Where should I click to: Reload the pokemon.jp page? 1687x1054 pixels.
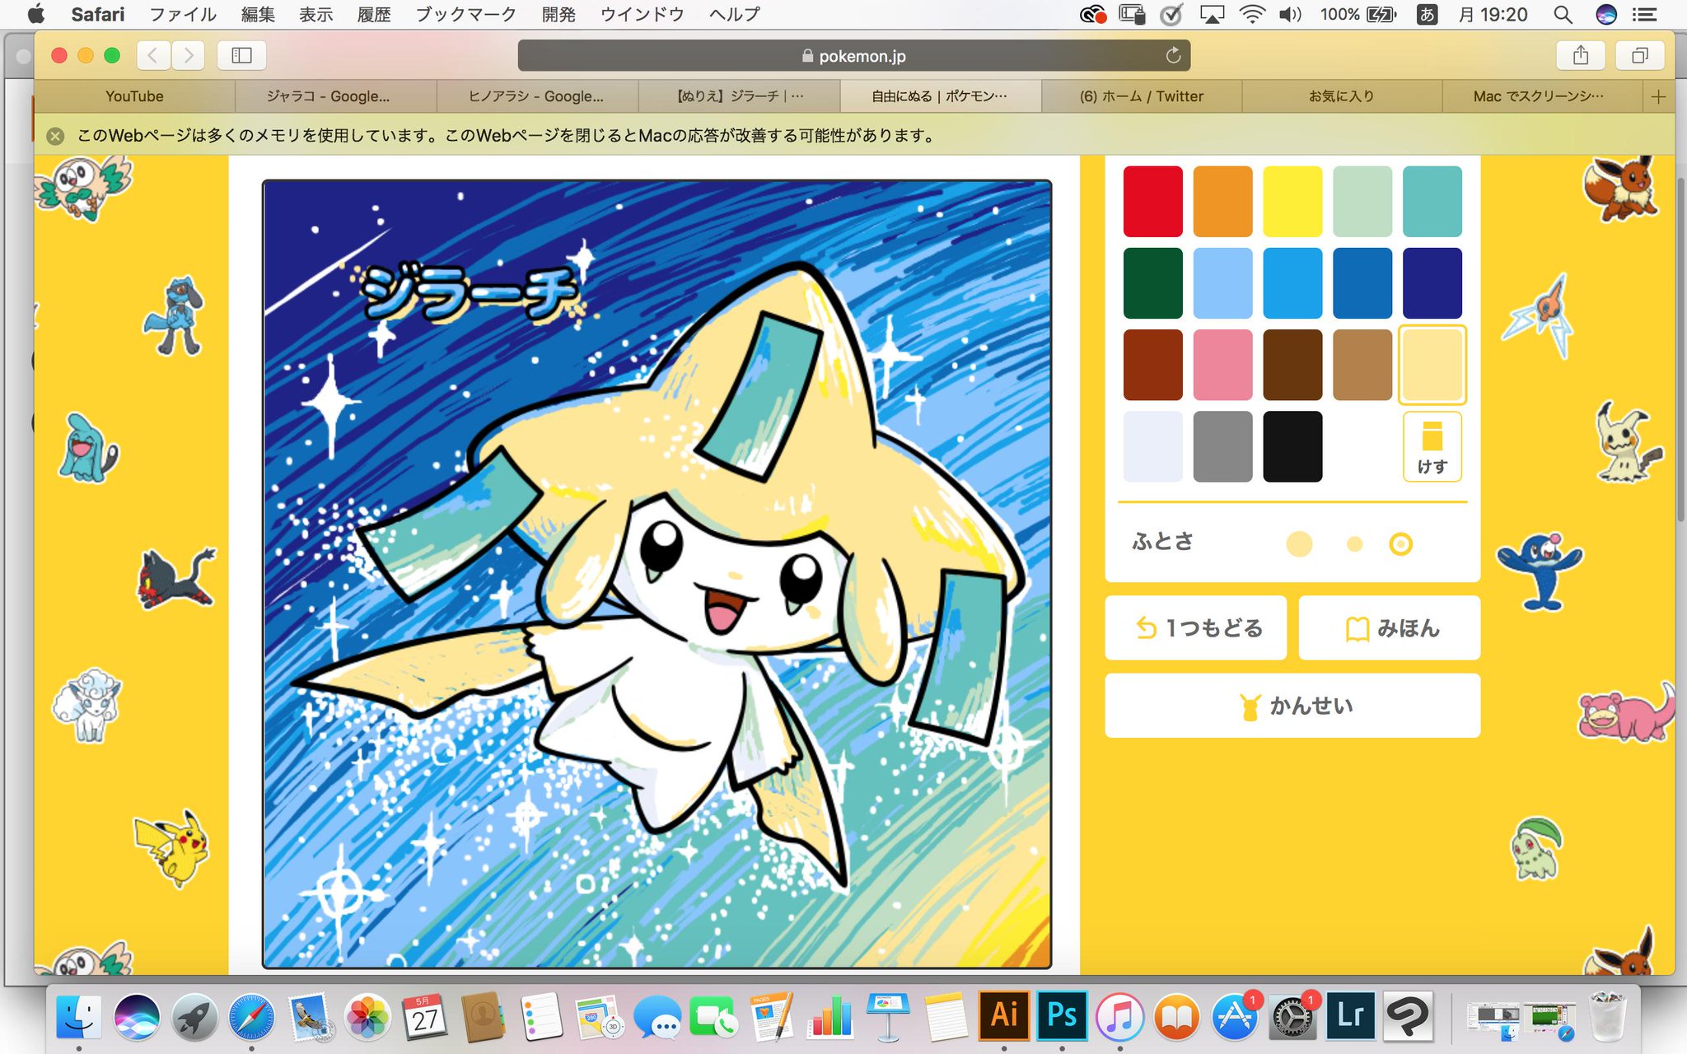tap(1173, 55)
